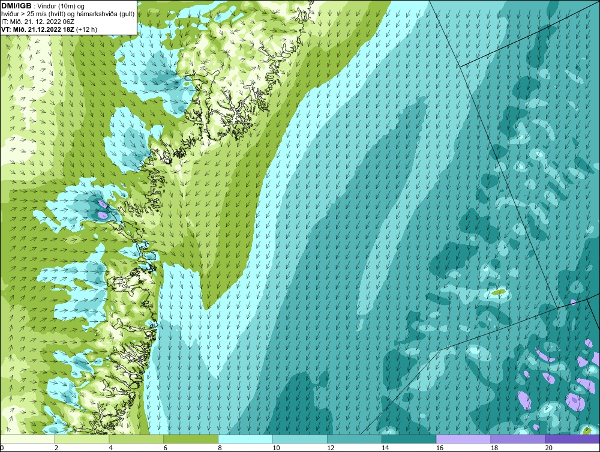Click the DMI/IGB title text

[17, 6]
